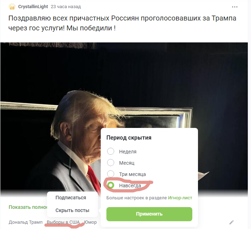Open the three-dot post options menu
The width and height of the screenshot is (251, 229).
[x=234, y=7]
